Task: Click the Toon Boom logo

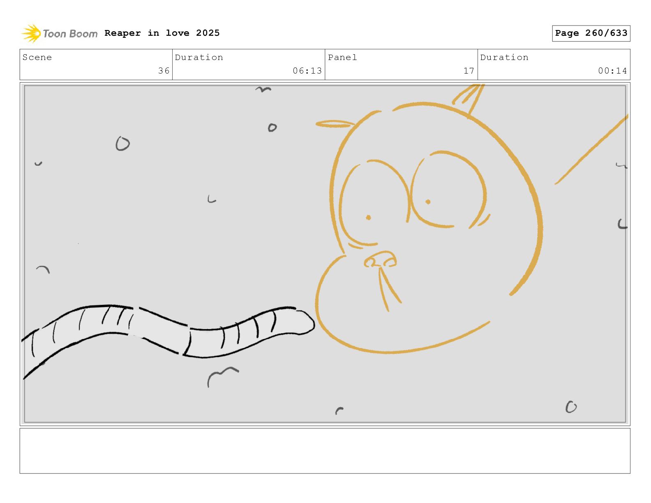Action: [60, 33]
